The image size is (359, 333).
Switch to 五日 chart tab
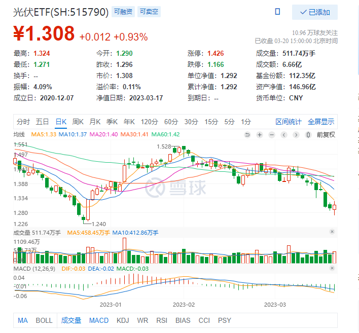pos(42,122)
